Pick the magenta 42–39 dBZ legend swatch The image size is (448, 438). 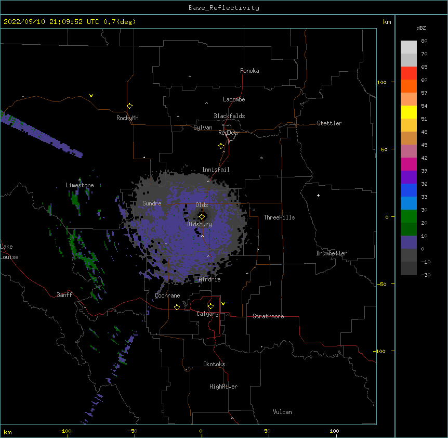pos(409,164)
